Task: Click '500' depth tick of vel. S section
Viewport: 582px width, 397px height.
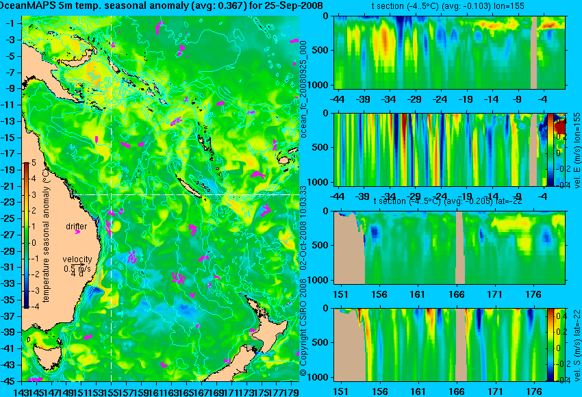Action: [321, 342]
